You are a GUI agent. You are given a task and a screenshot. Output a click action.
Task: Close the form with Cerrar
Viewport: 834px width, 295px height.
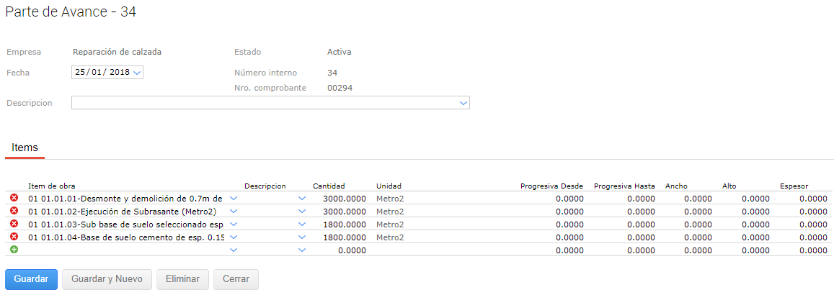(x=236, y=279)
